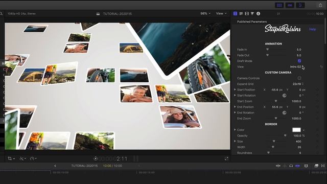The height and width of the screenshot is (184, 327).
Task: Click the Share export icon
Action: (x=320, y=5)
